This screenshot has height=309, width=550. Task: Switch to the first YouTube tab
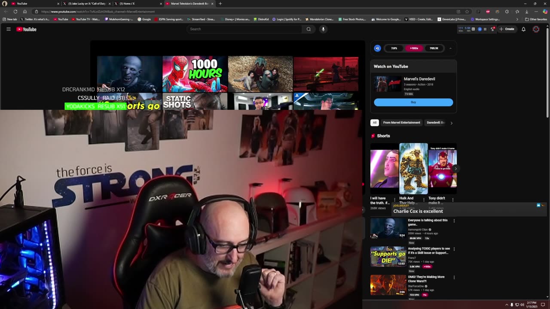[34, 3]
